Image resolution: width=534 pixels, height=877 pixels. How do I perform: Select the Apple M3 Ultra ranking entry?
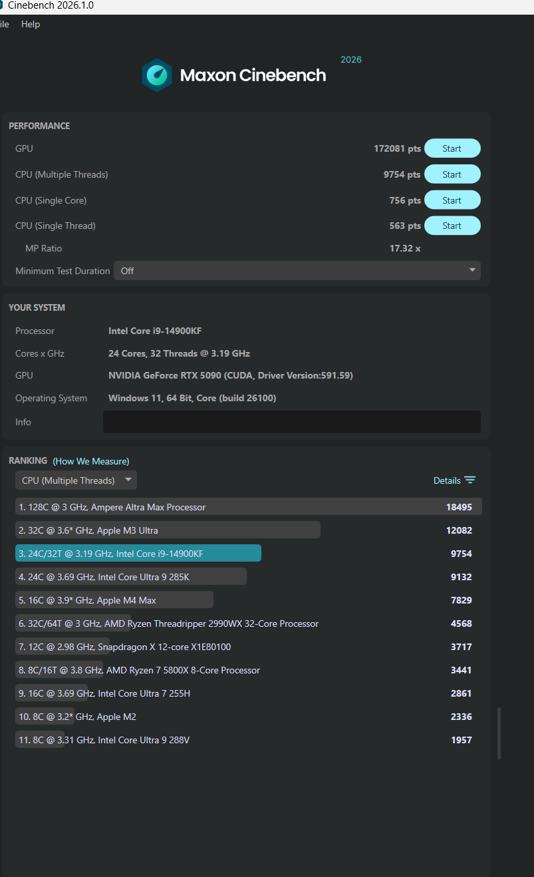click(168, 530)
